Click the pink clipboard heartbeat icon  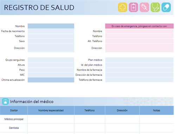pos(134,7)
